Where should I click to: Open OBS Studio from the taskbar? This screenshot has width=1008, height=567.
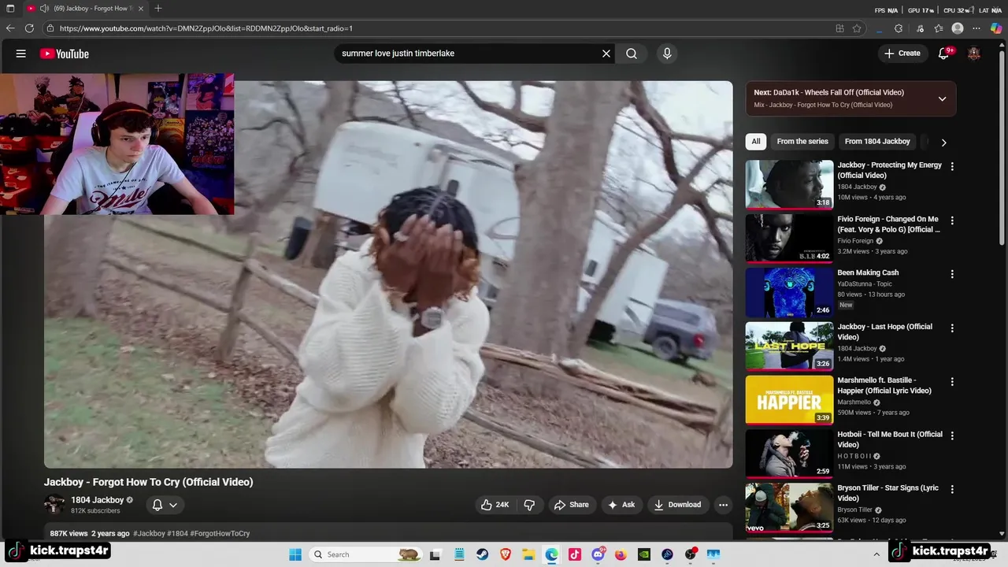(691, 554)
